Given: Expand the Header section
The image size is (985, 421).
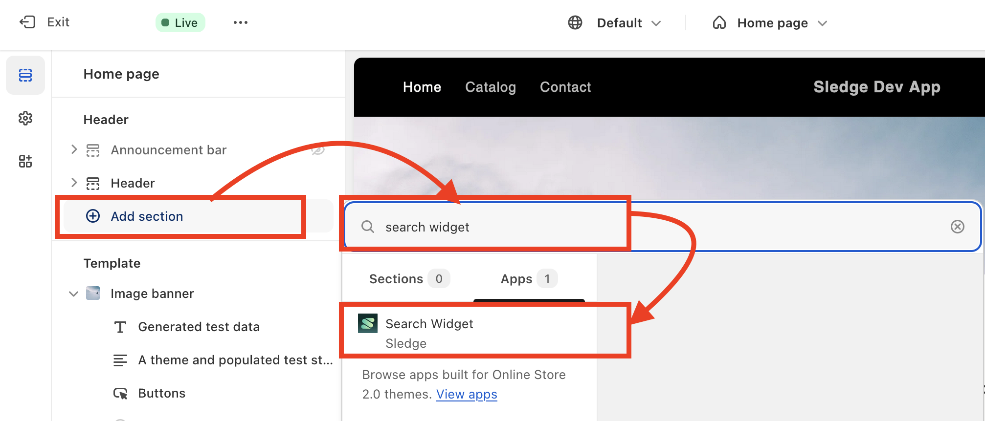Looking at the screenshot, I should pyautogui.click(x=74, y=183).
